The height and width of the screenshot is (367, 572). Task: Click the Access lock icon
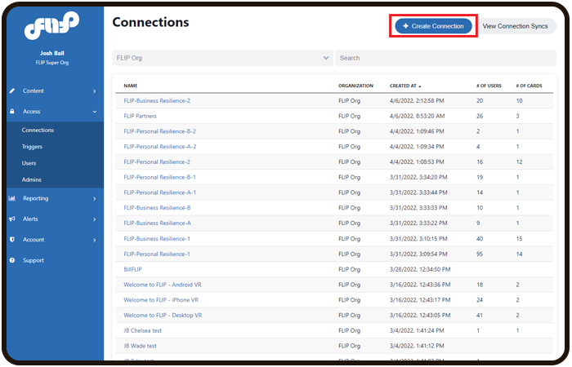[12, 111]
